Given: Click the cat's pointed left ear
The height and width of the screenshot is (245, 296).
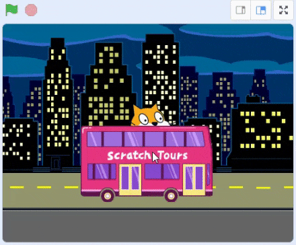Looking at the screenshot, I should tap(137, 110).
